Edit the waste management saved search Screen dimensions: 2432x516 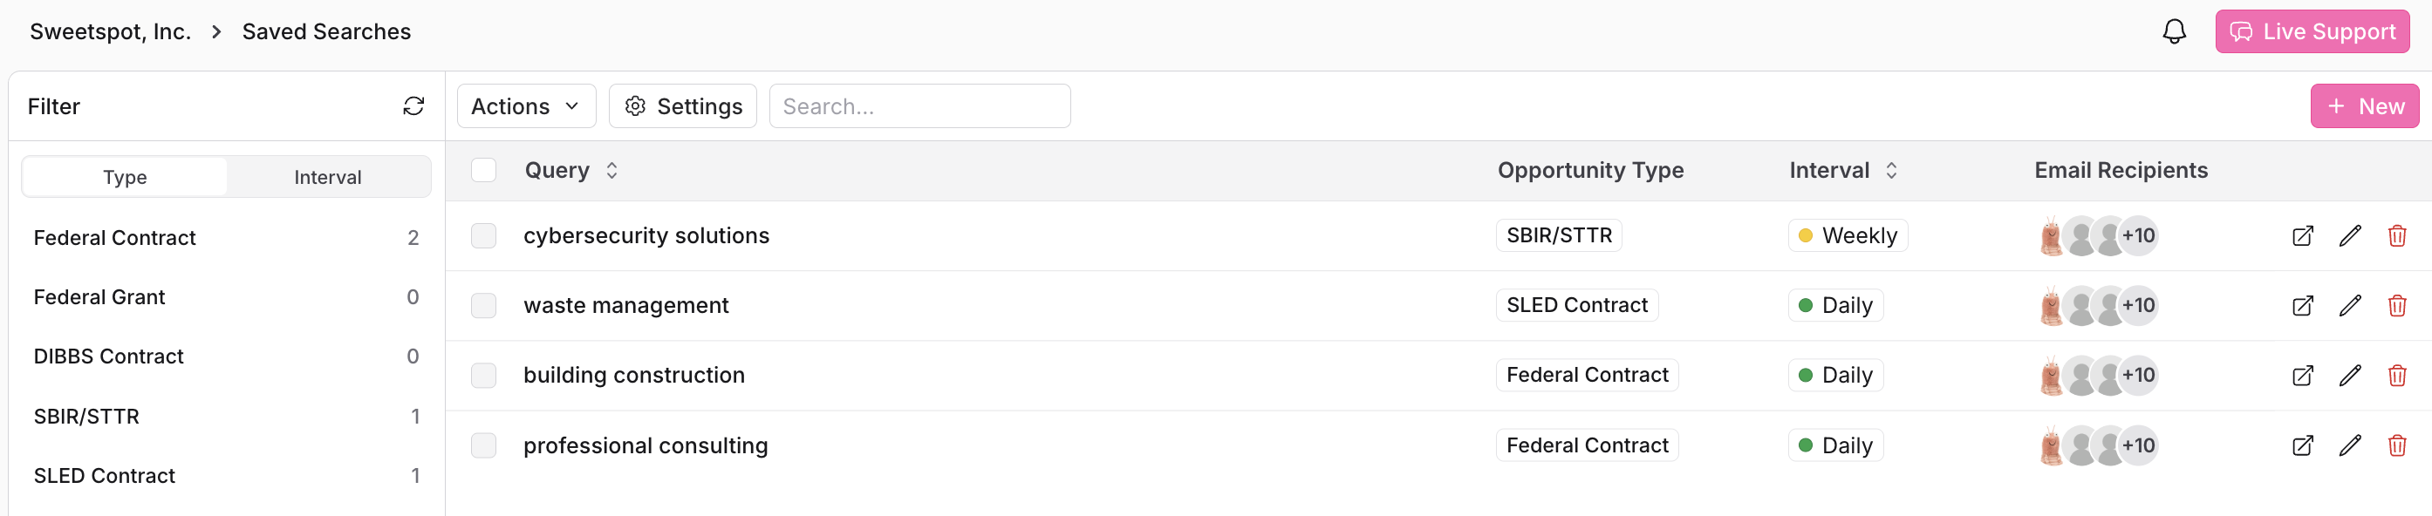point(2350,305)
